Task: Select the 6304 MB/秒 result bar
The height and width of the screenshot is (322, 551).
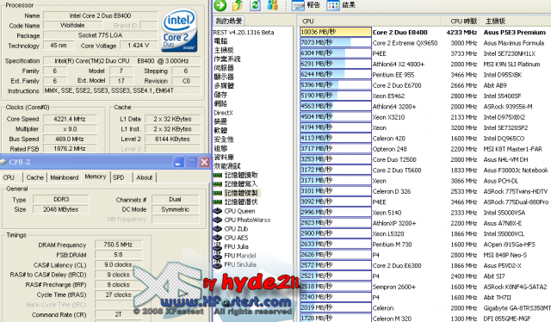Action: point(336,53)
